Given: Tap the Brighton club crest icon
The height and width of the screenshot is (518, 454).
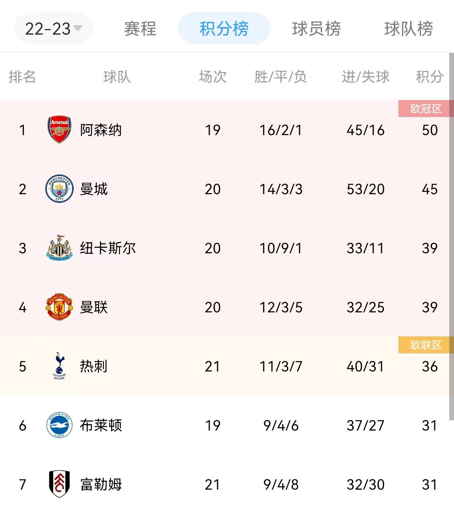Looking at the screenshot, I should (x=60, y=425).
